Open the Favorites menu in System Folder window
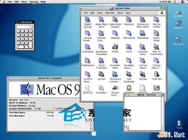Image resolution: width=188 pixels, height=140 pixels. click(x=110, y=13)
